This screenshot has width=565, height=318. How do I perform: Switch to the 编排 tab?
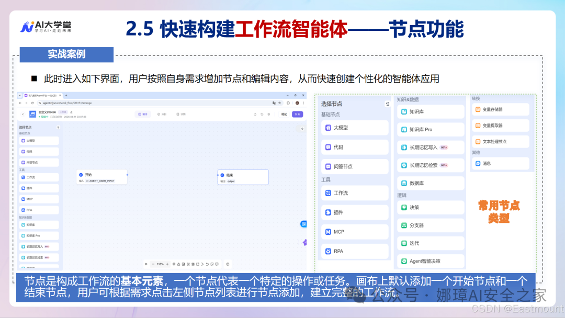[143, 114]
